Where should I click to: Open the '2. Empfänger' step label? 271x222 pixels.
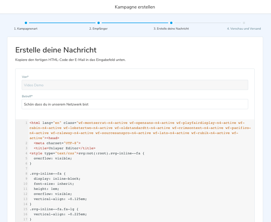pyautogui.click(x=98, y=28)
